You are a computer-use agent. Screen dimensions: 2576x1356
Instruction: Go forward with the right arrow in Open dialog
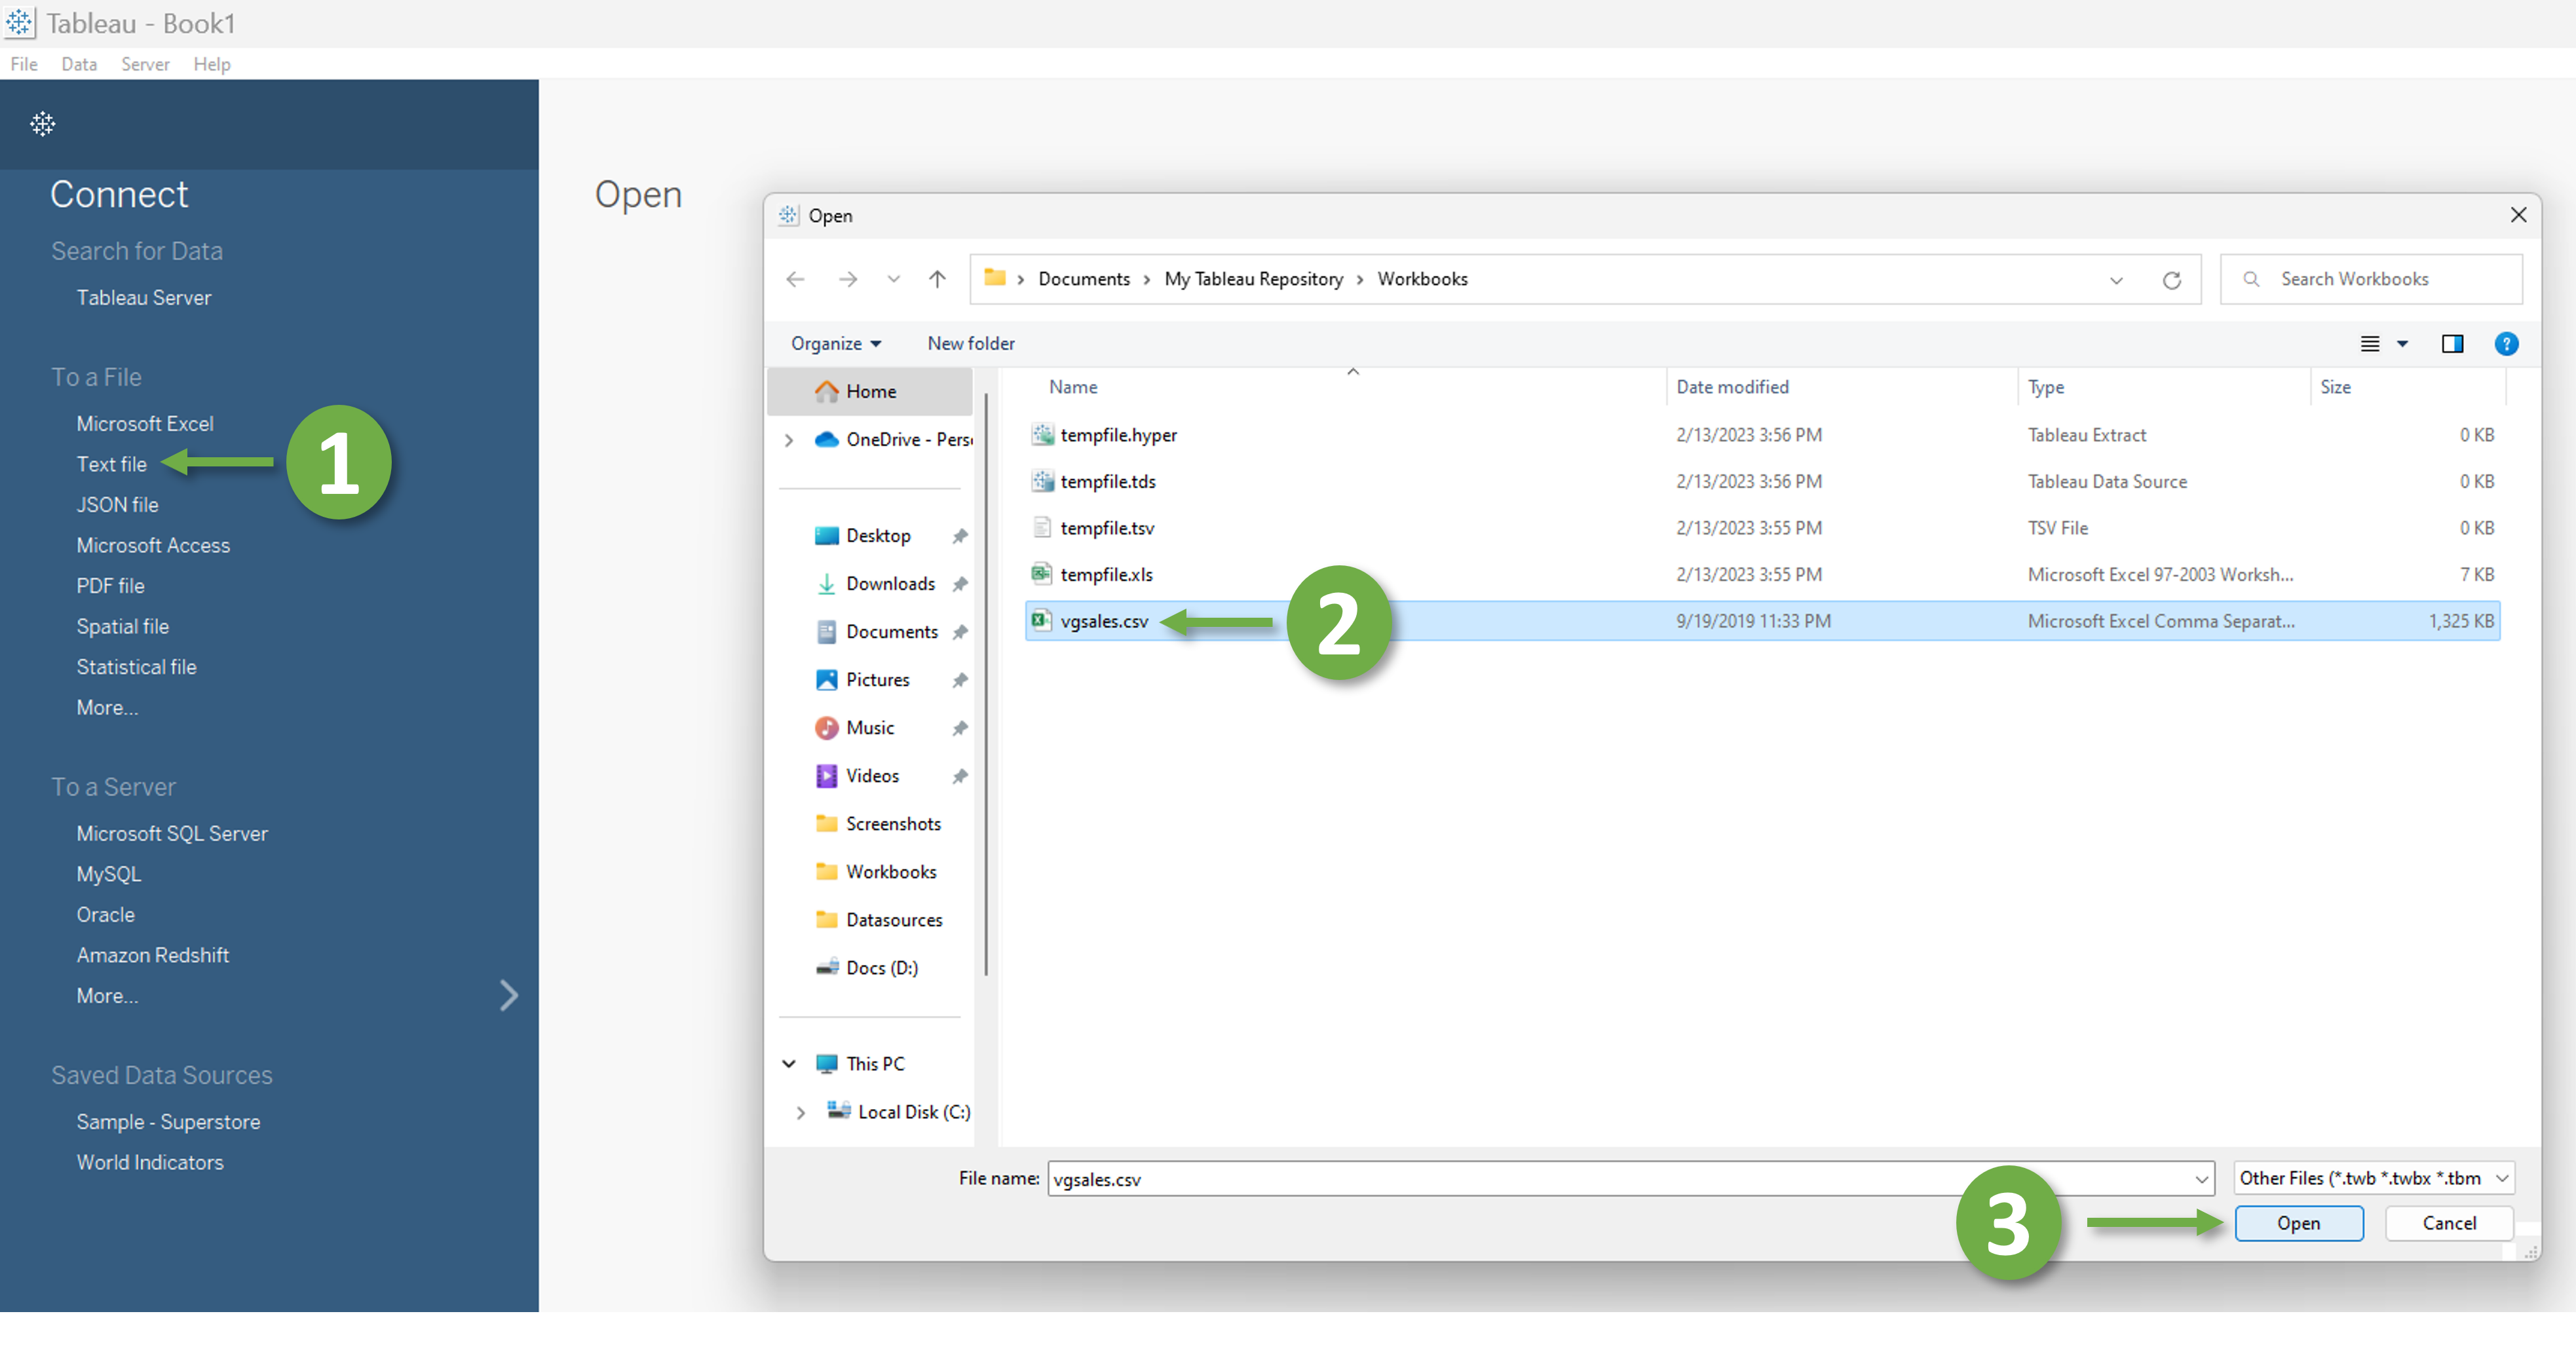pos(847,279)
